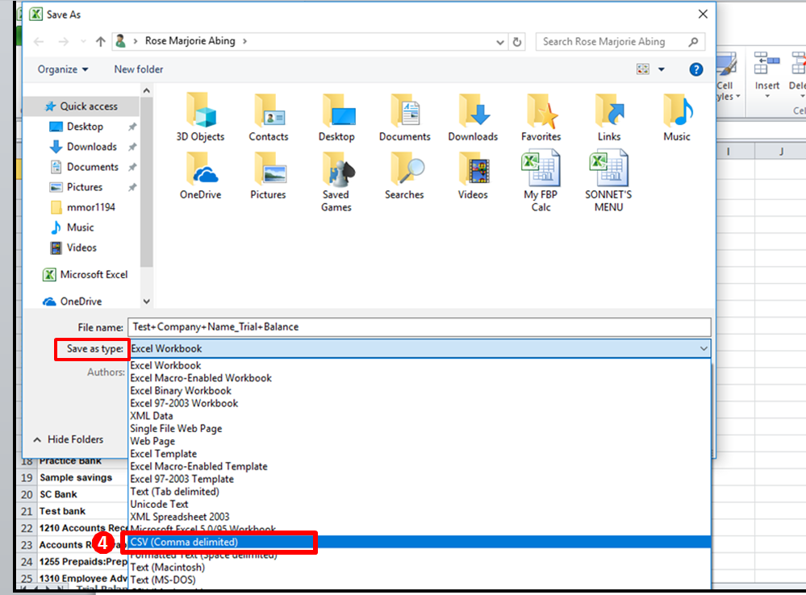Screen dimensions: 806x595
Task: Open the Contacts folder
Action: [269, 117]
